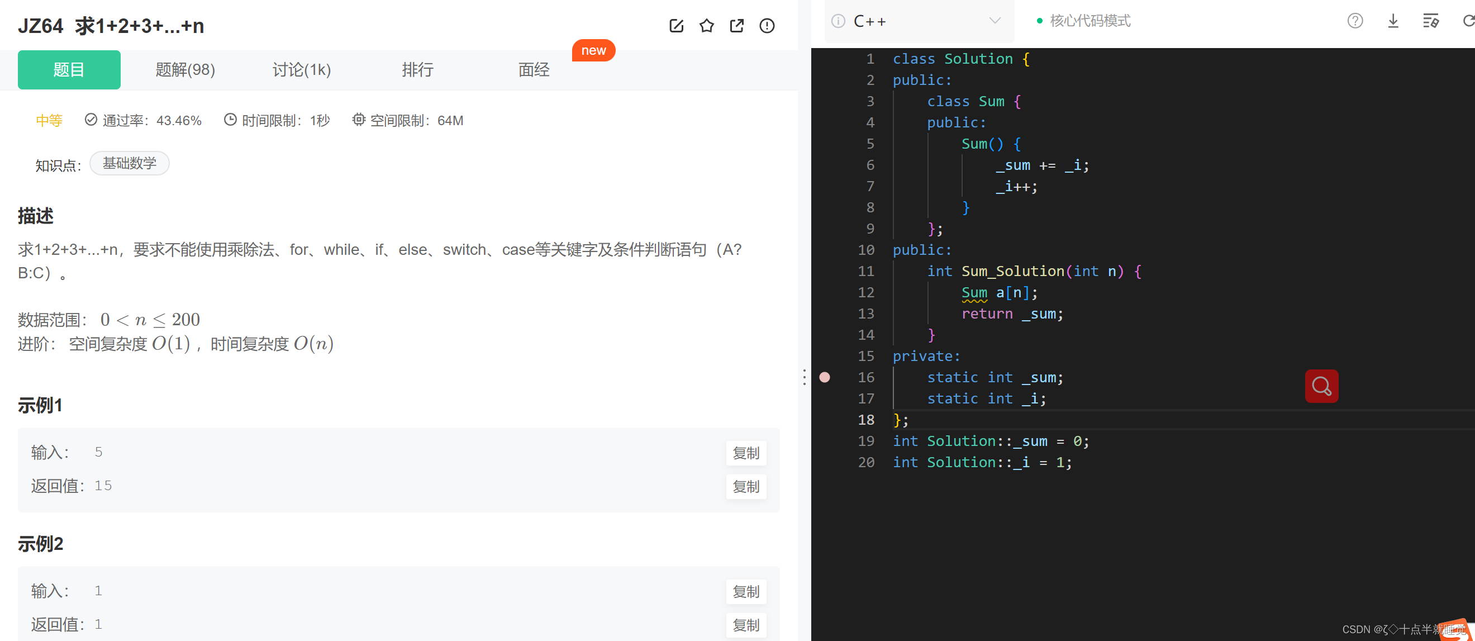Click the 核心代码模式 mode label
This screenshot has height=641, width=1475.
[1090, 21]
